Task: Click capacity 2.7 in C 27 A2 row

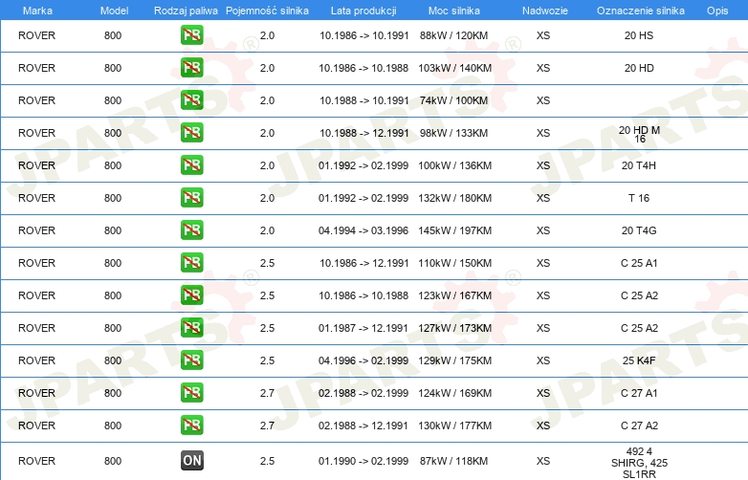Action: click(267, 425)
